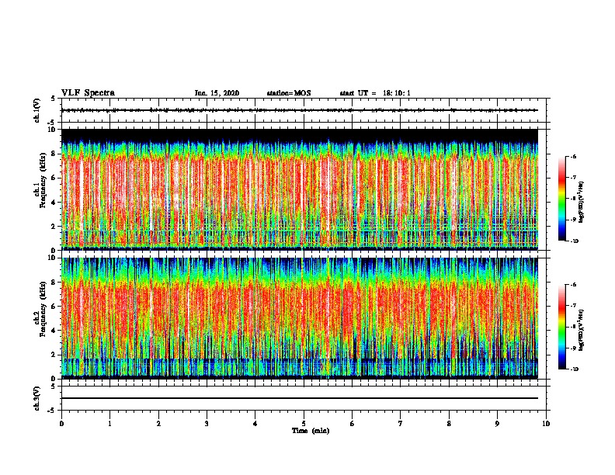
Task: Click the '-6' label on ch.2 color scale
Action: pos(573,285)
